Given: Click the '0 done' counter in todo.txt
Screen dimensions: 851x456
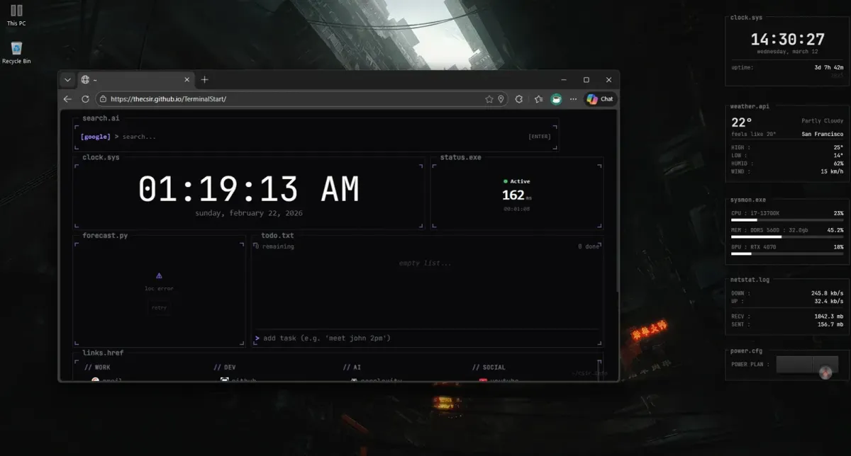Looking at the screenshot, I should (589, 246).
